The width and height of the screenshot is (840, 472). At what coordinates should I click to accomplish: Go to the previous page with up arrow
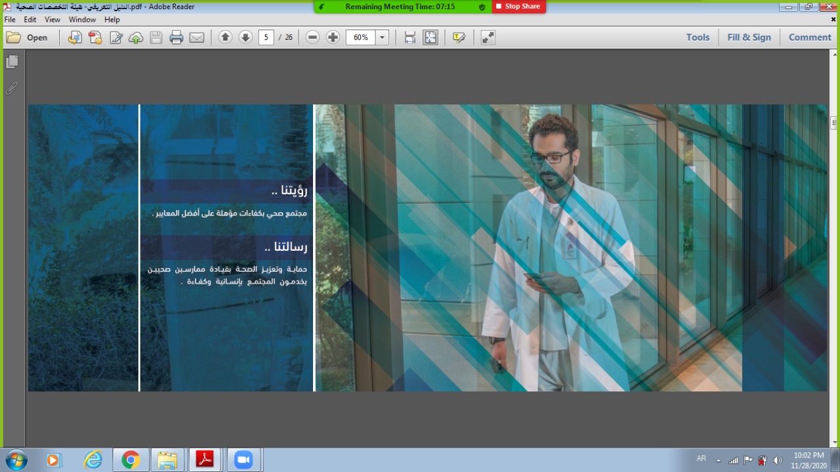tap(225, 37)
